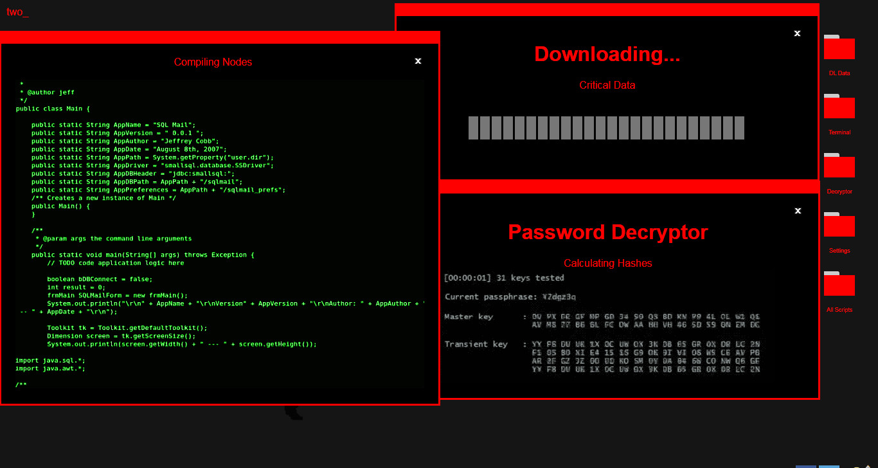Click the 'Calculating Hashes' subtitle
Screen dimensions: 878x468
[608, 264]
